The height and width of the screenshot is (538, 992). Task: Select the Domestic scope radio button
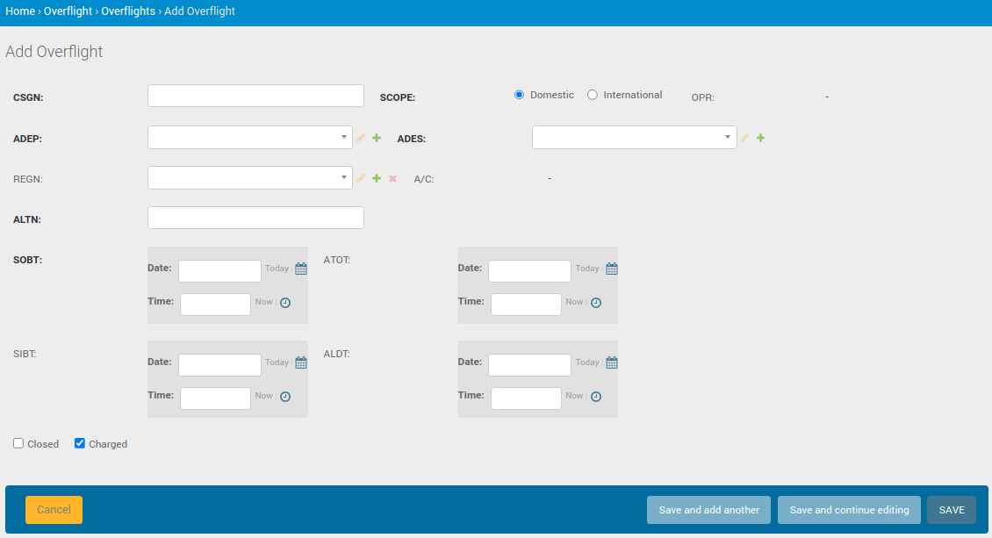tap(519, 95)
